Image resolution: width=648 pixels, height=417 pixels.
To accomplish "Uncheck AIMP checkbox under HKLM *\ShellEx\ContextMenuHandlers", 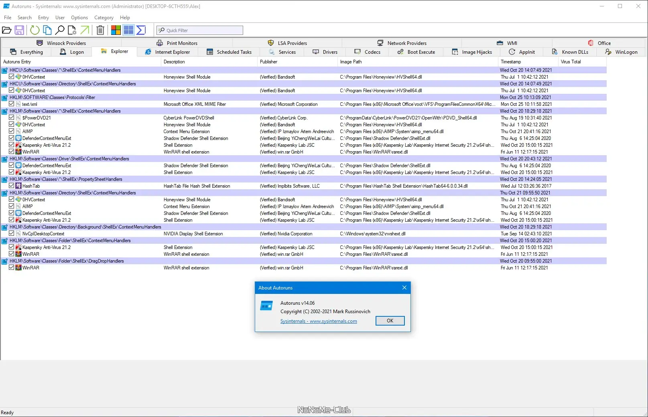I will [12, 132].
